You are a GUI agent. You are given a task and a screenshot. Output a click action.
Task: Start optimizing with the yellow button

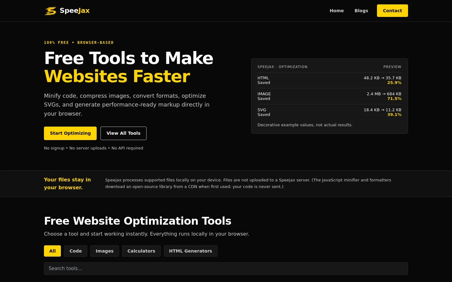[70, 133]
